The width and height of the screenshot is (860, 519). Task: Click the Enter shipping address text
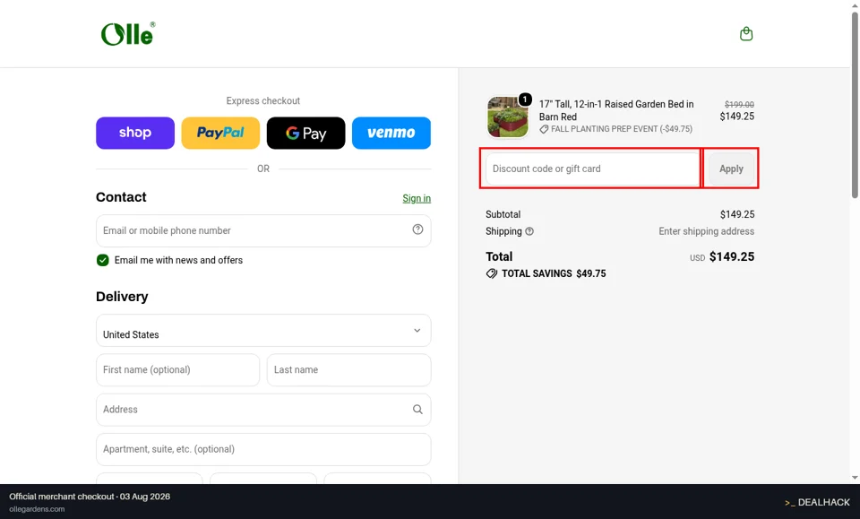point(707,231)
